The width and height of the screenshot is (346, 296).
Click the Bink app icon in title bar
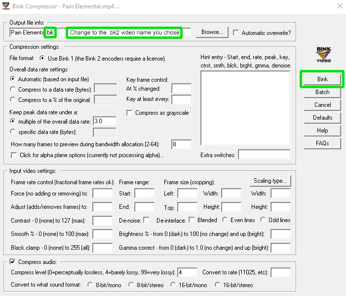pos(6,6)
